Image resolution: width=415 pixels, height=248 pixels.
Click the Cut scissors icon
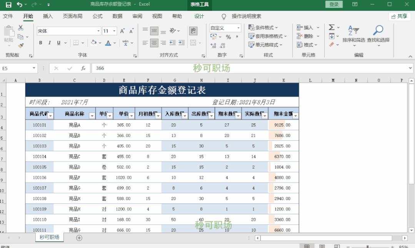pyautogui.click(x=21, y=28)
